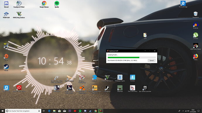Open Microsoft Store in the taskbar
Image resolution: width=202 pixels, height=113 pixels.
59,111
